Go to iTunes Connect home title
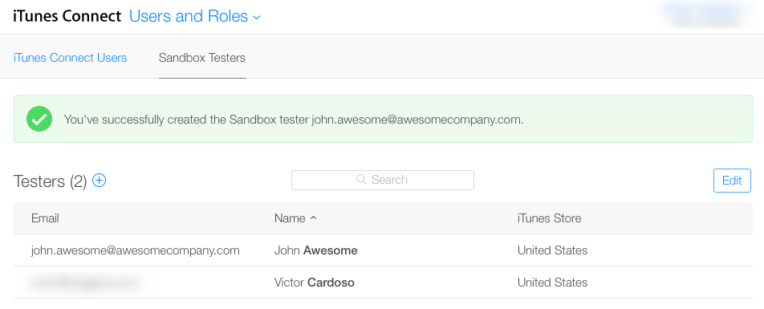 [x=67, y=16]
